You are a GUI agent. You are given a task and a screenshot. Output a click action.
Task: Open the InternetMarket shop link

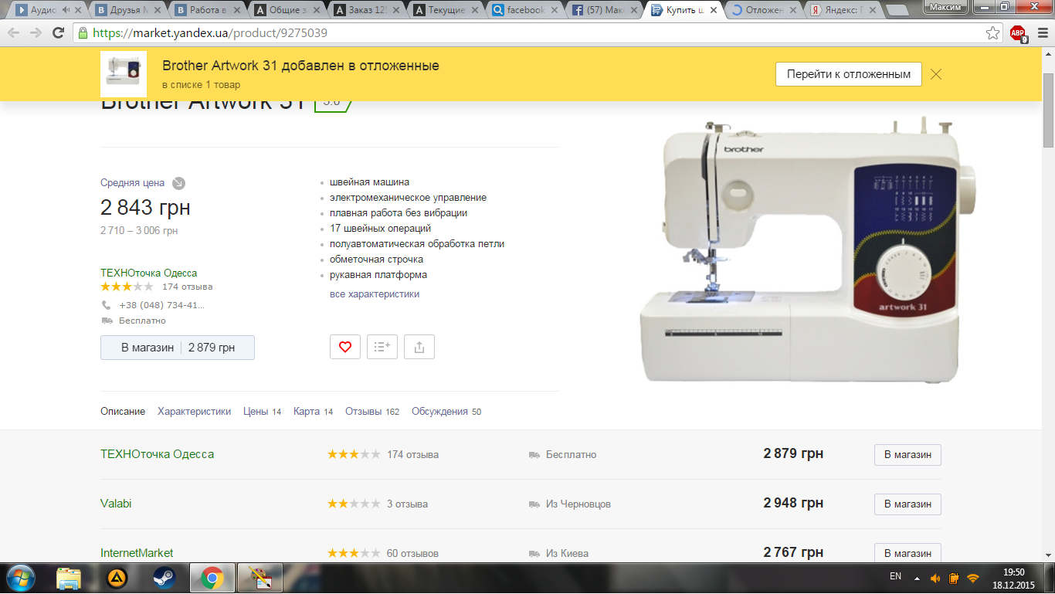[x=137, y=553]
